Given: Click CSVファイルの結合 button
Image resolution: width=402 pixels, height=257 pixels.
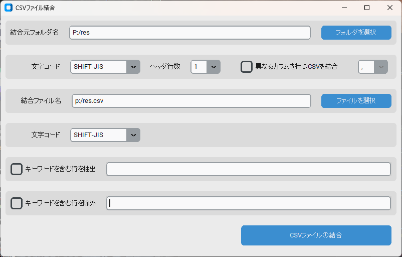Looking at the screenshot, I should click(x=316, y=235).
